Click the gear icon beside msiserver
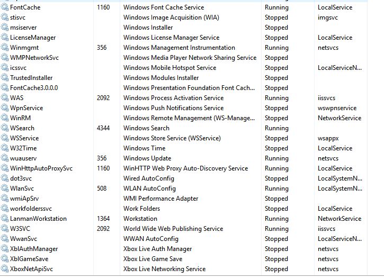Screen dimensions: 384x278 pos(5,28)
